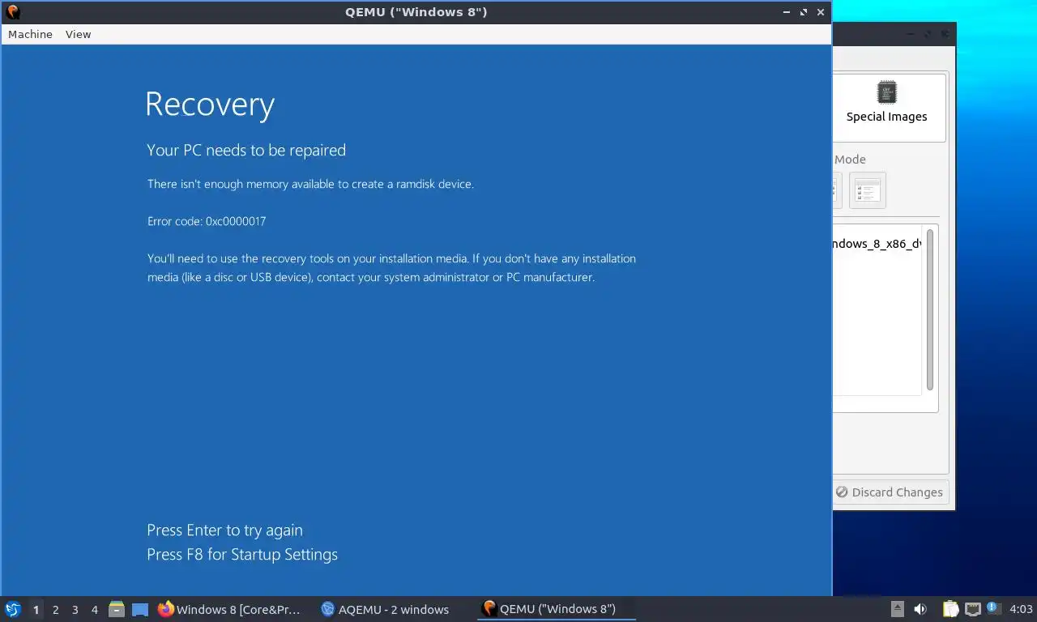Click the Error code: 0xc0000017 text

point(207,221)
